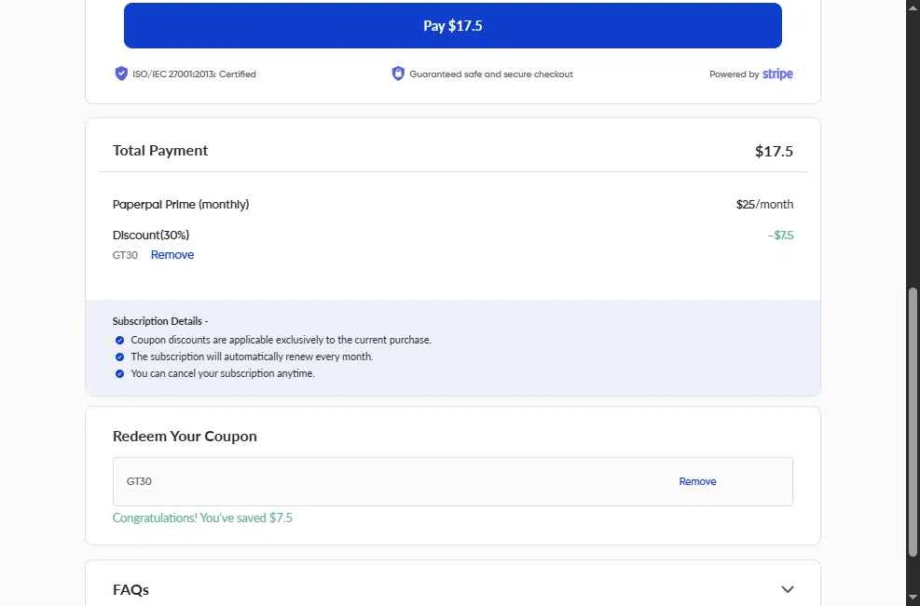
Task: Click 'Guaranteed safe and secure checkout' text
Action: [x=491, y=74]
